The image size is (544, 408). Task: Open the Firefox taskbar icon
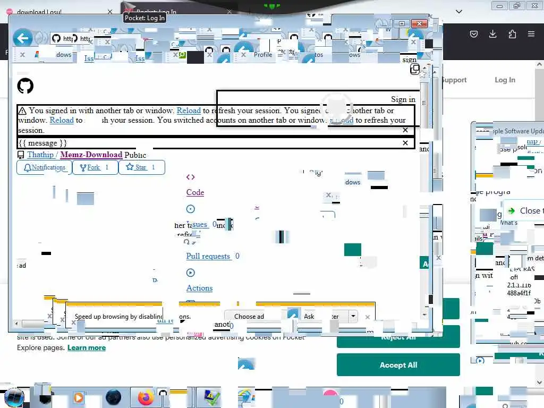tap(146, 397)
